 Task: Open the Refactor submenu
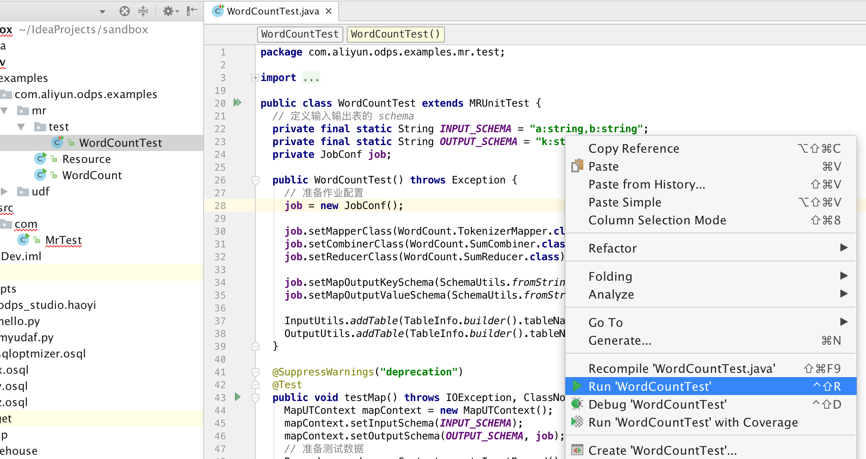pyautogui.click(x=711, y=248)
